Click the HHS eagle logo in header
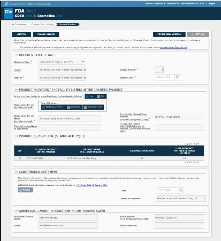 [6, 4]
